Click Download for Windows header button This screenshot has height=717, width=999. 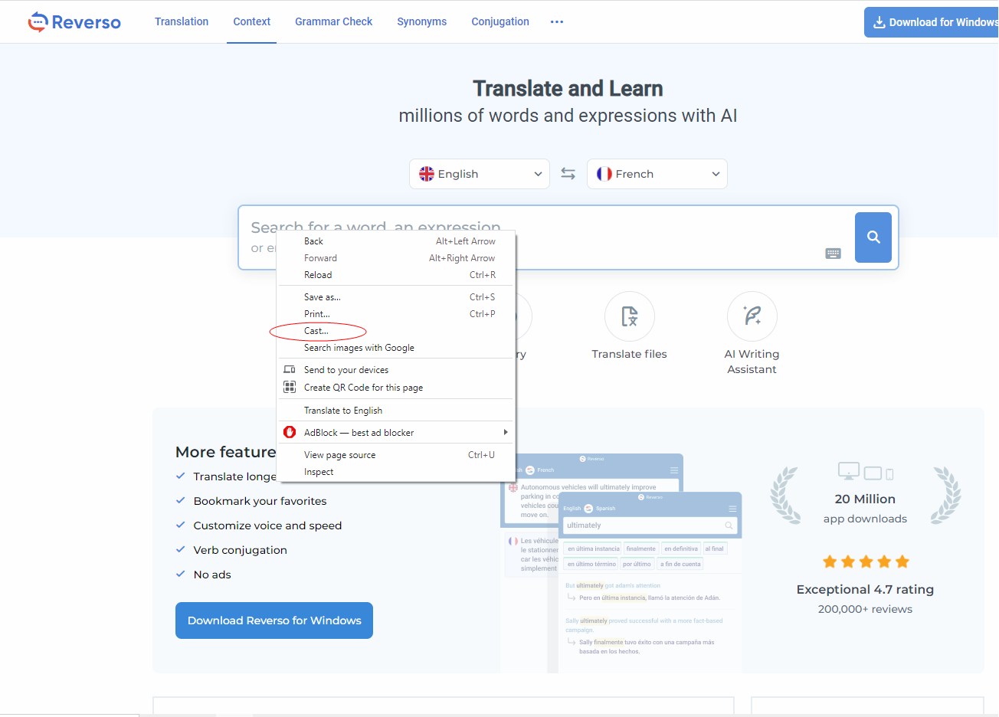coord(932,22)
